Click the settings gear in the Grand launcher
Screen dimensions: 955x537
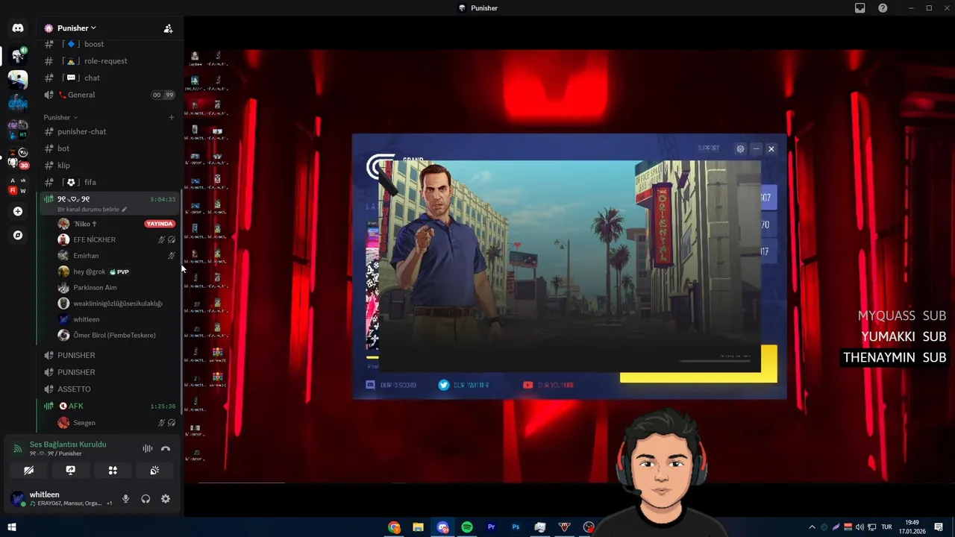pos(740,149)
